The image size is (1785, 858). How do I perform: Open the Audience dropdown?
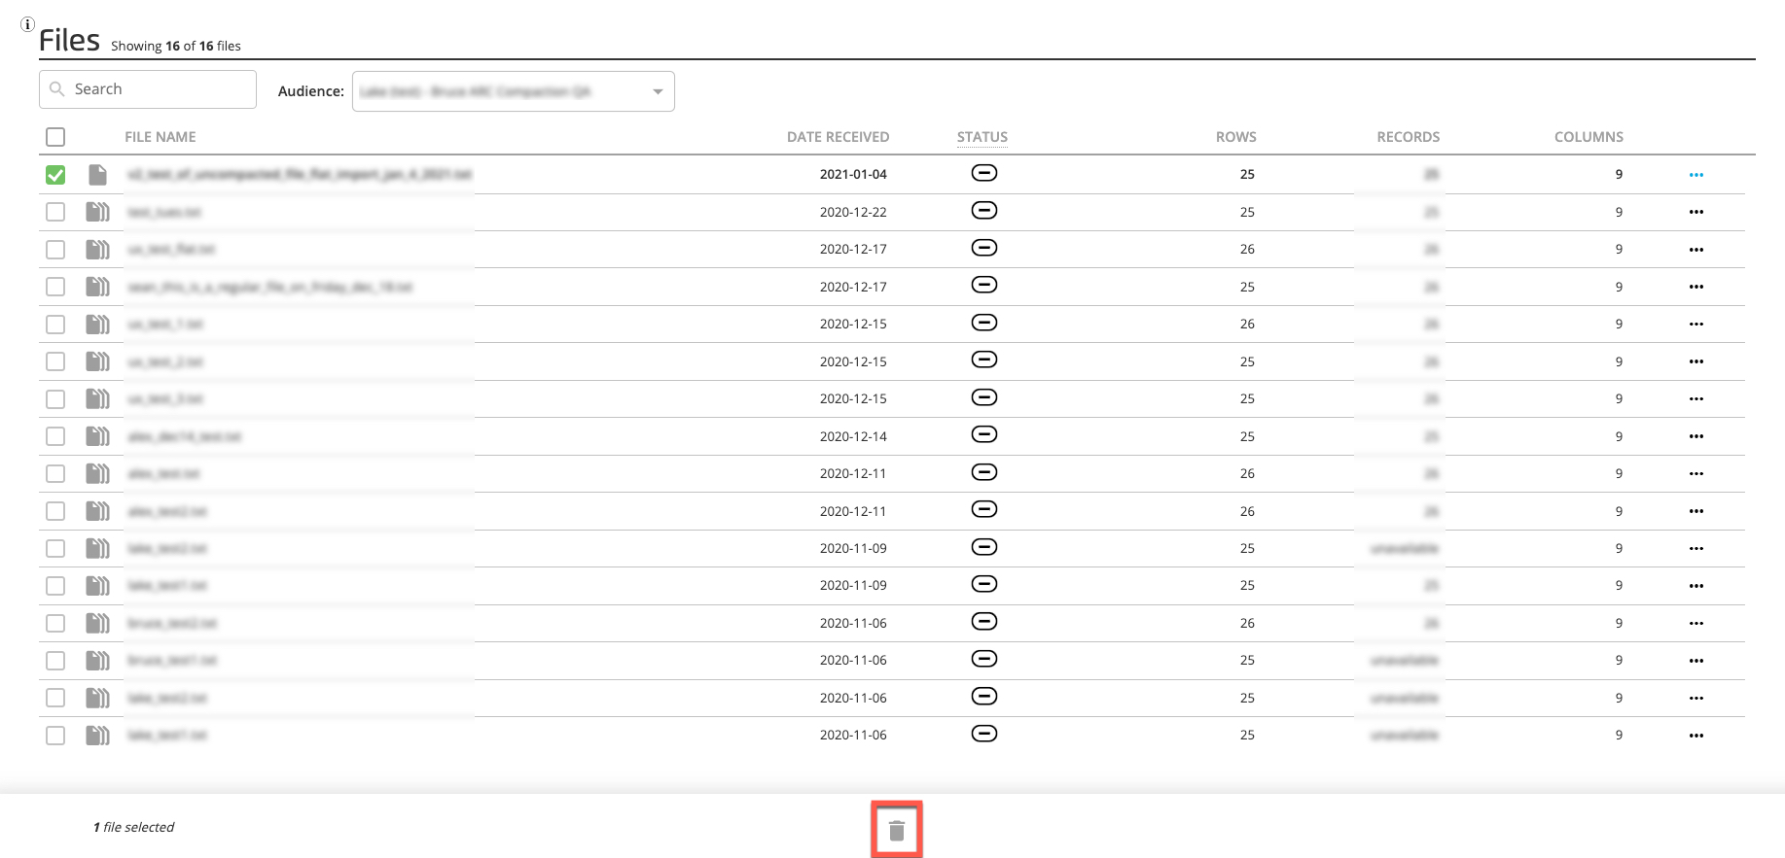click(x=513, y=91)
